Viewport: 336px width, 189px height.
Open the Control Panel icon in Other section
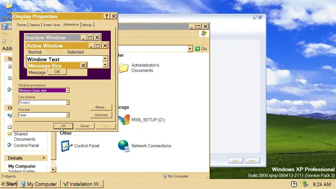66,146
